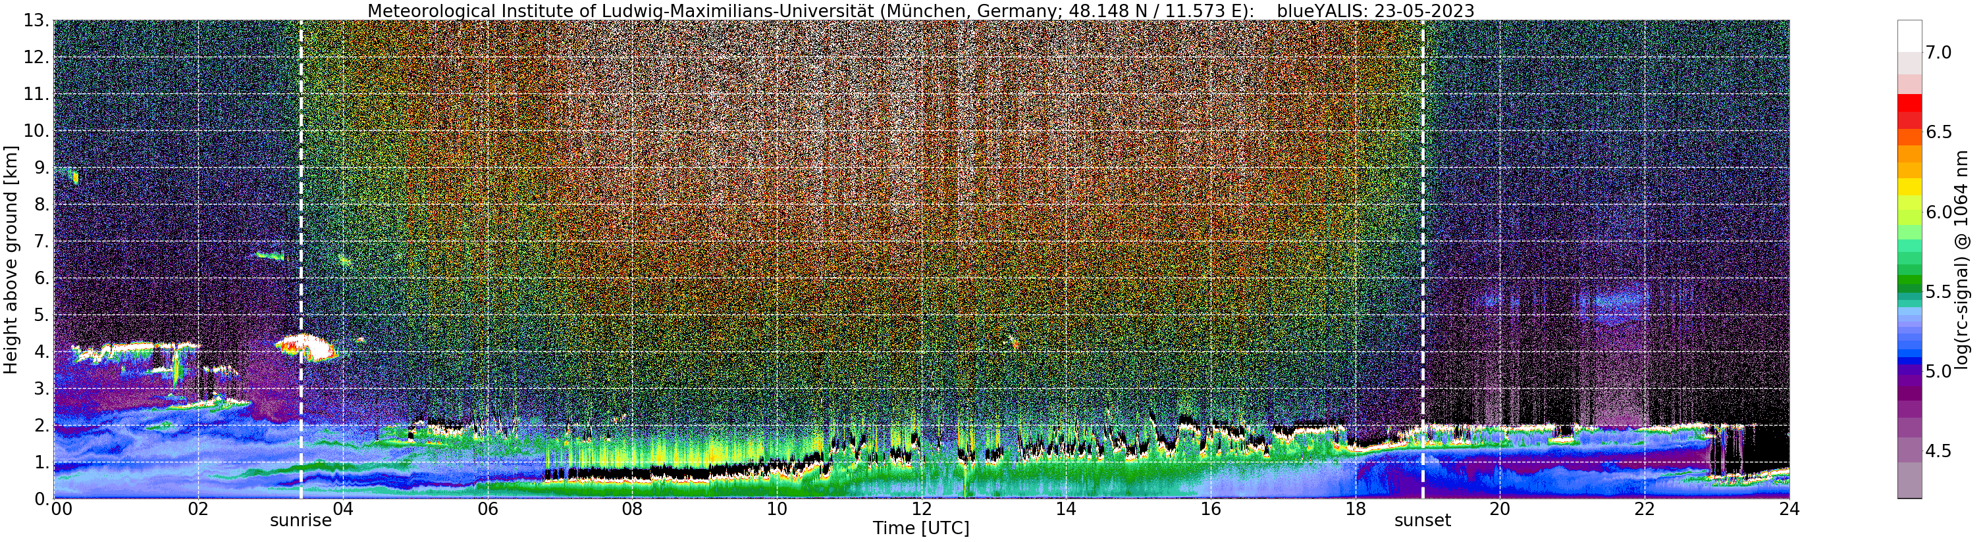This screenshot has width=1985, height=542.
Task: Click the colorbar value label '6.5'
Action: pos(1939,132)
